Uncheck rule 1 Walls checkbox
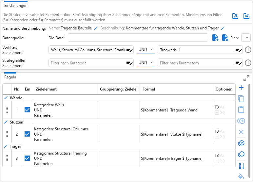The width and height of the screenshot is (253, 182). coord(27,110)
